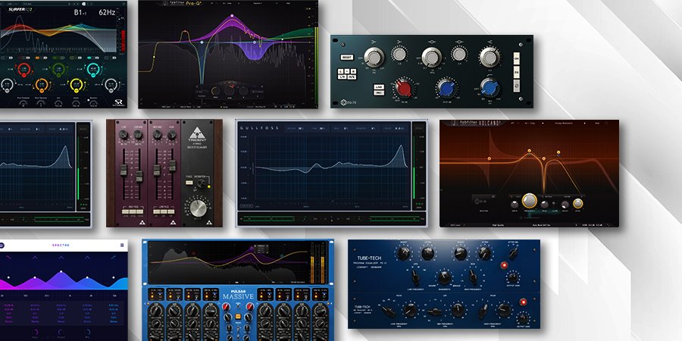Click the orange band knob in SurferEQ 2
The width and height of the screenshot is (682, 341).
pos(42,84)
